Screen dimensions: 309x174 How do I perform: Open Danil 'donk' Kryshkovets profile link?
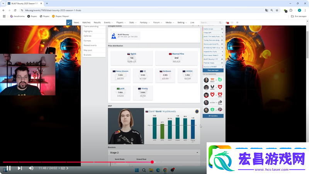point(162,111)
